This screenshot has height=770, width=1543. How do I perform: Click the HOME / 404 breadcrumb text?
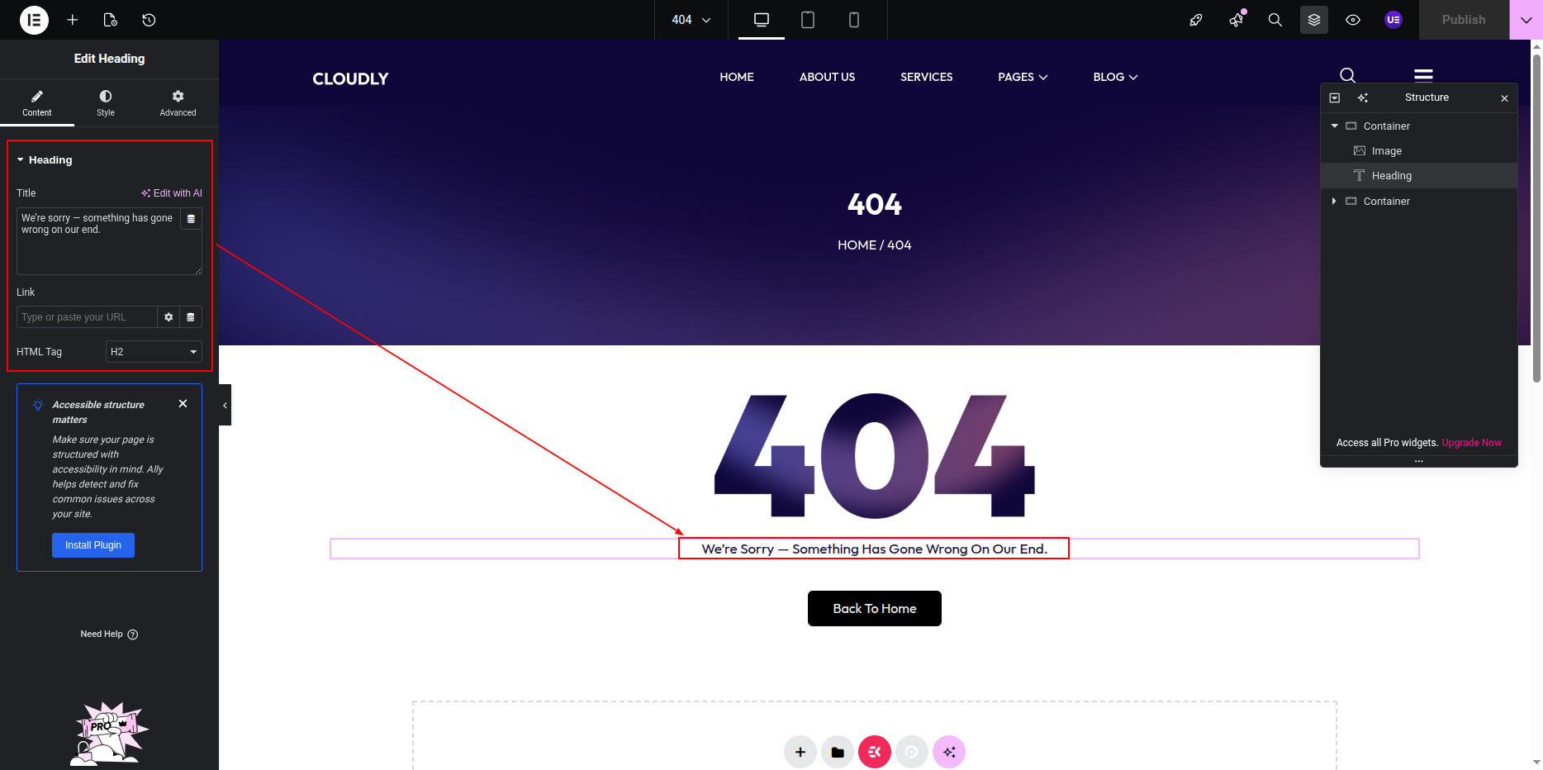click(874, 245)
